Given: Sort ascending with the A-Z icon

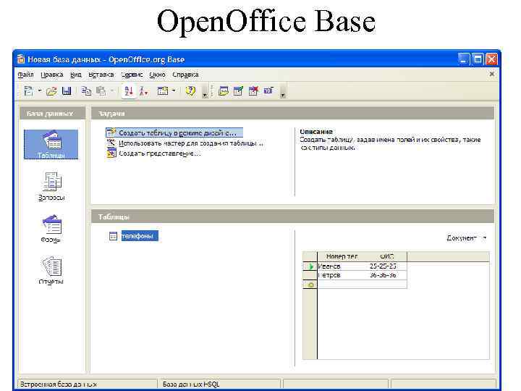Looking at the screenshot, I should pos(129,91).
